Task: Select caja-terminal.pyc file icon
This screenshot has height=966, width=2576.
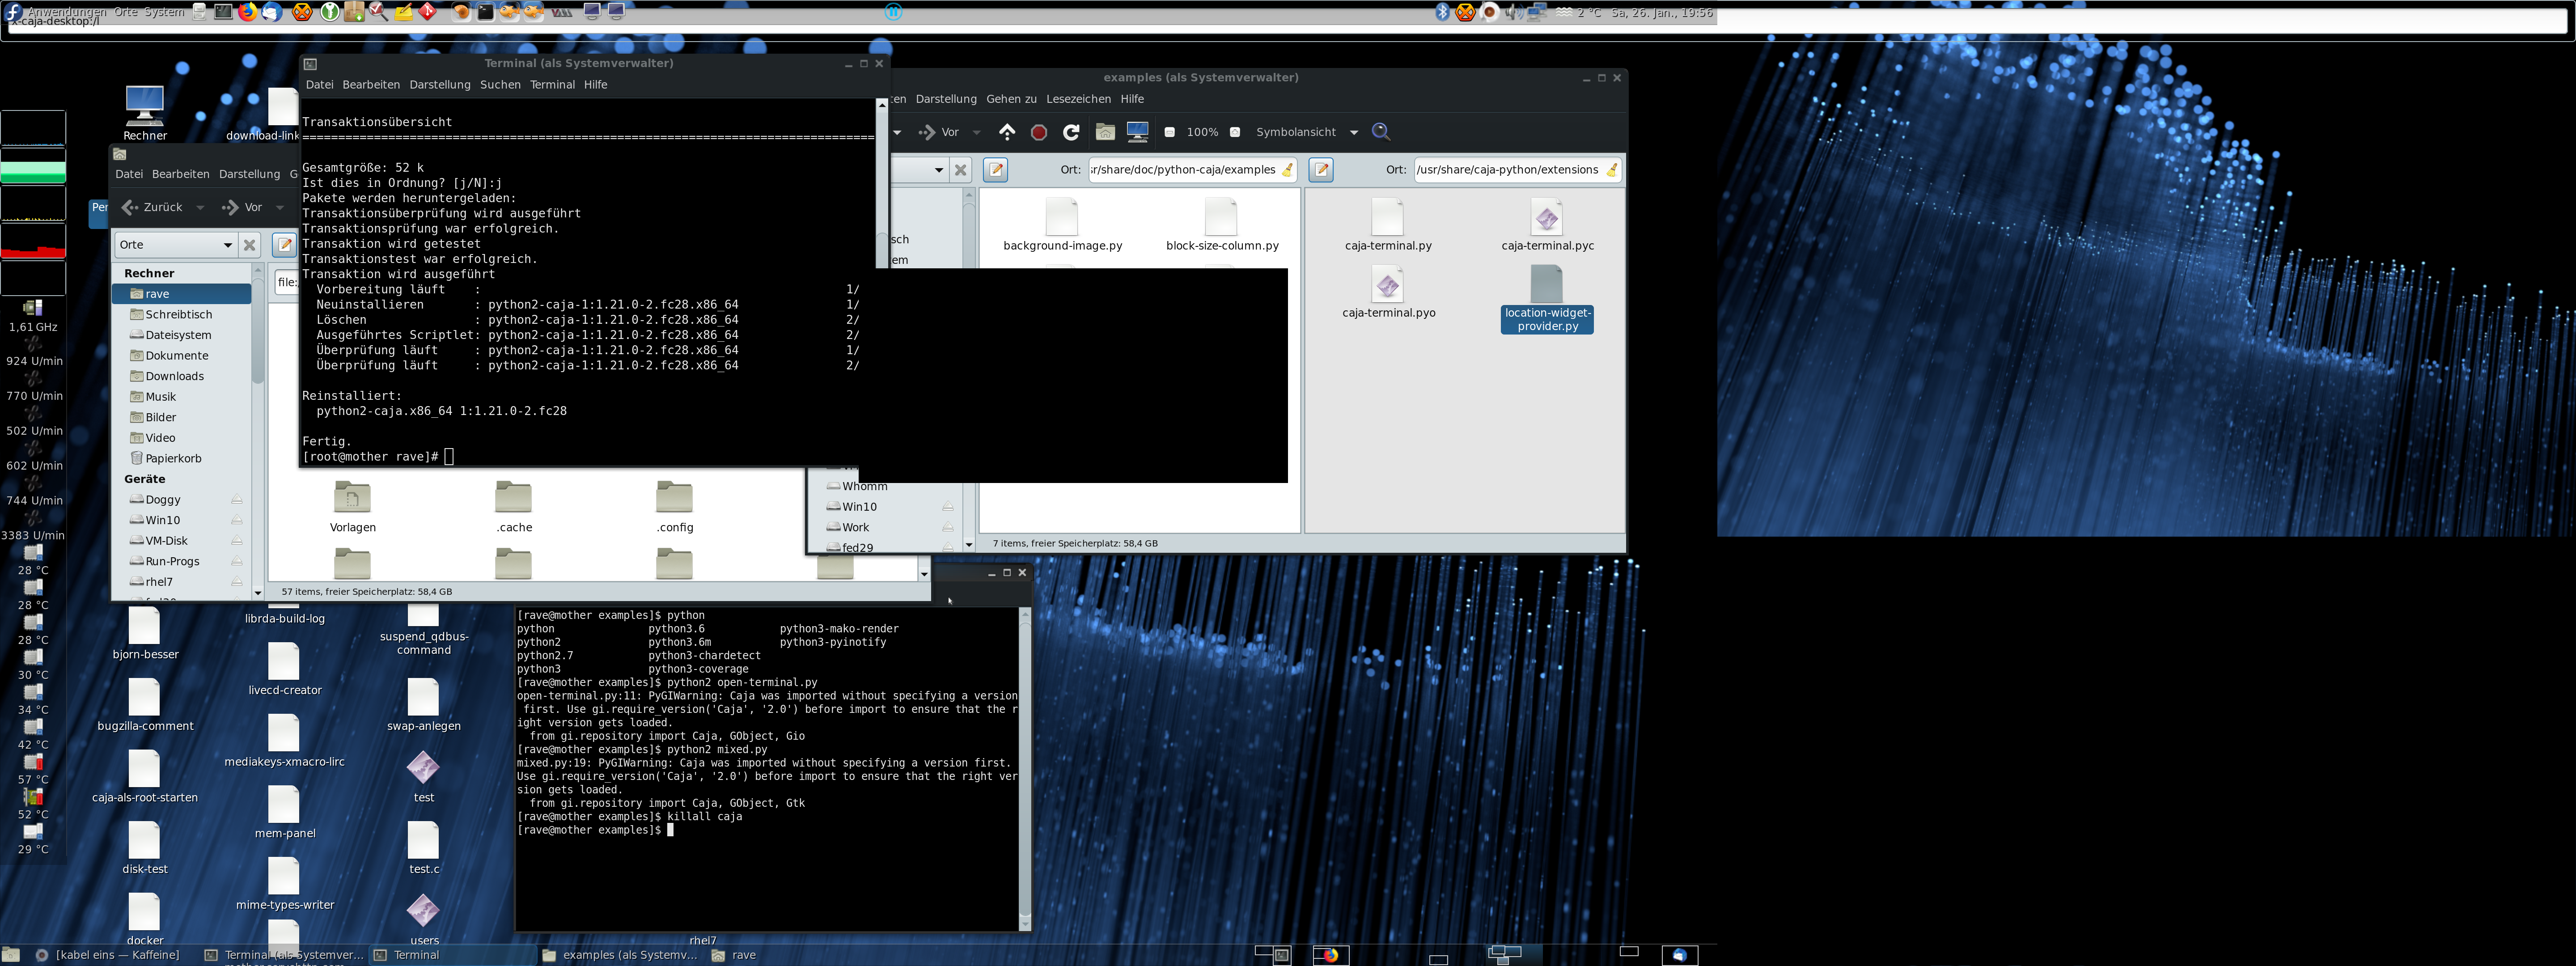Action: (1547, 217)
